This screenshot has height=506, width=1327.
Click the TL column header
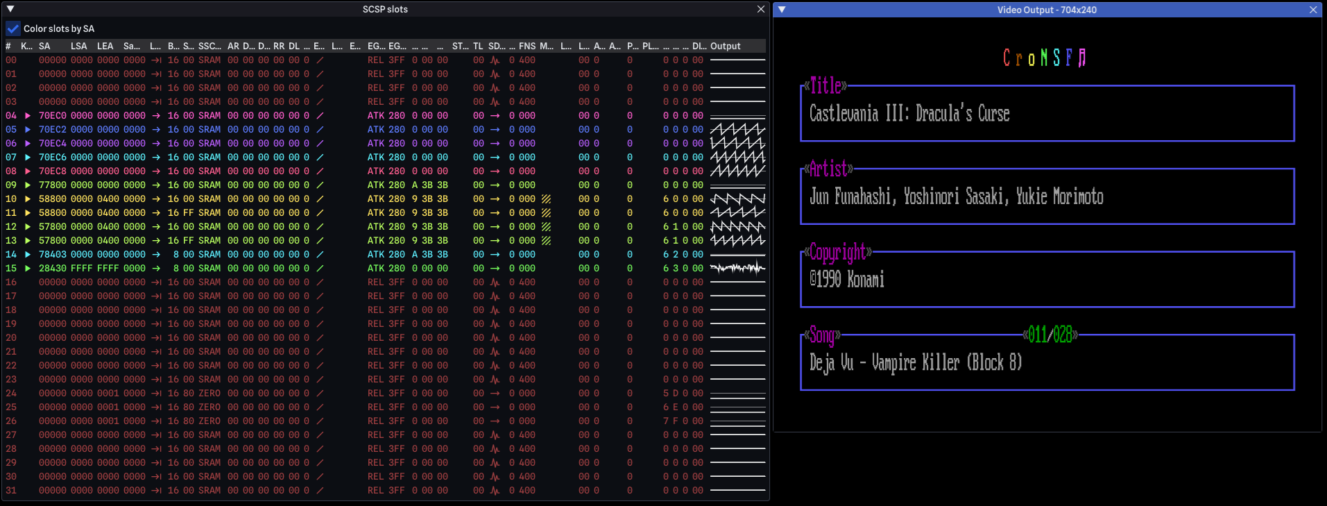tap(478, 47)
